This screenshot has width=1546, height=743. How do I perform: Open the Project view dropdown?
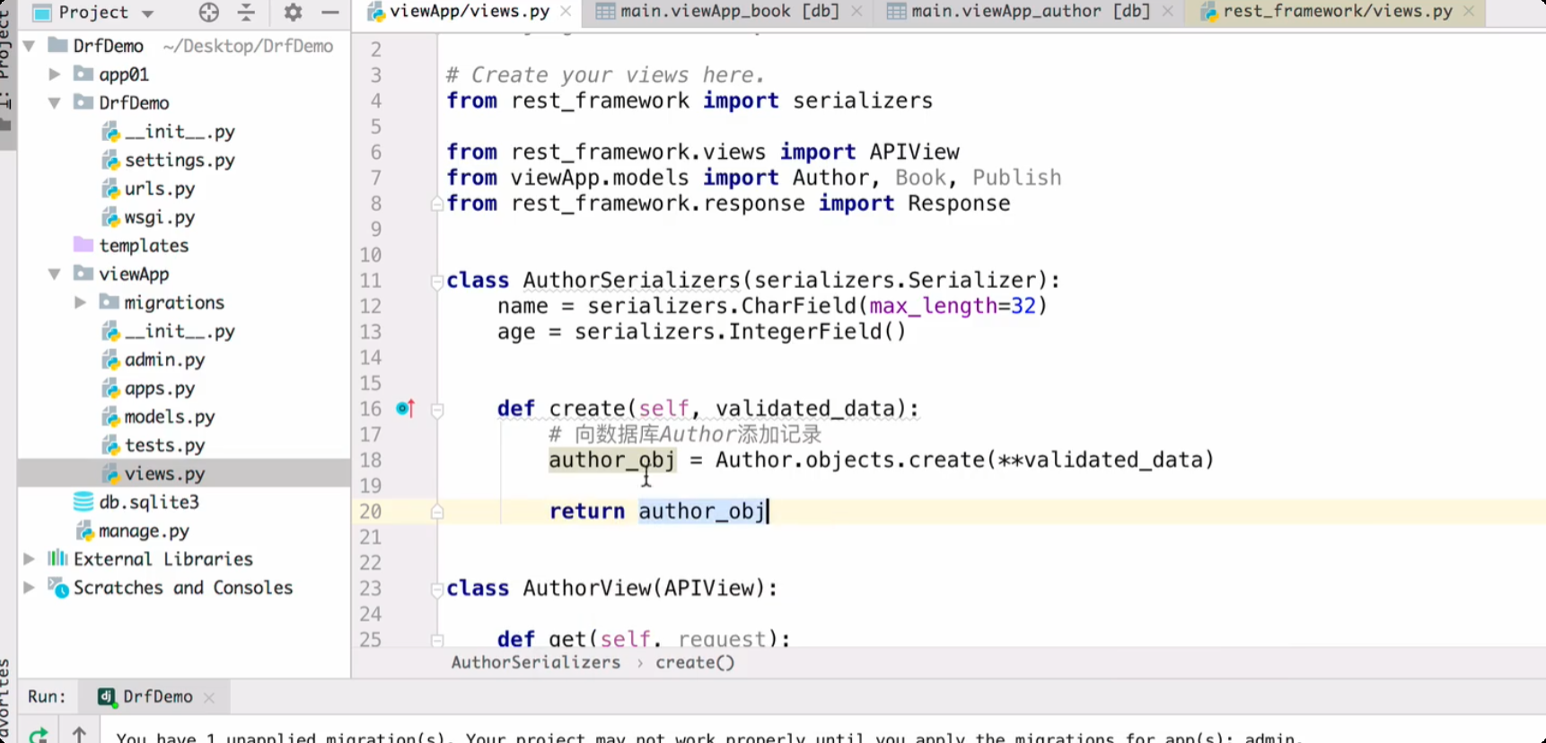pyautogui.click(x=147, y=13)
